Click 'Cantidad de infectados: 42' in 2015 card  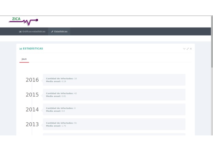point(61,93)
